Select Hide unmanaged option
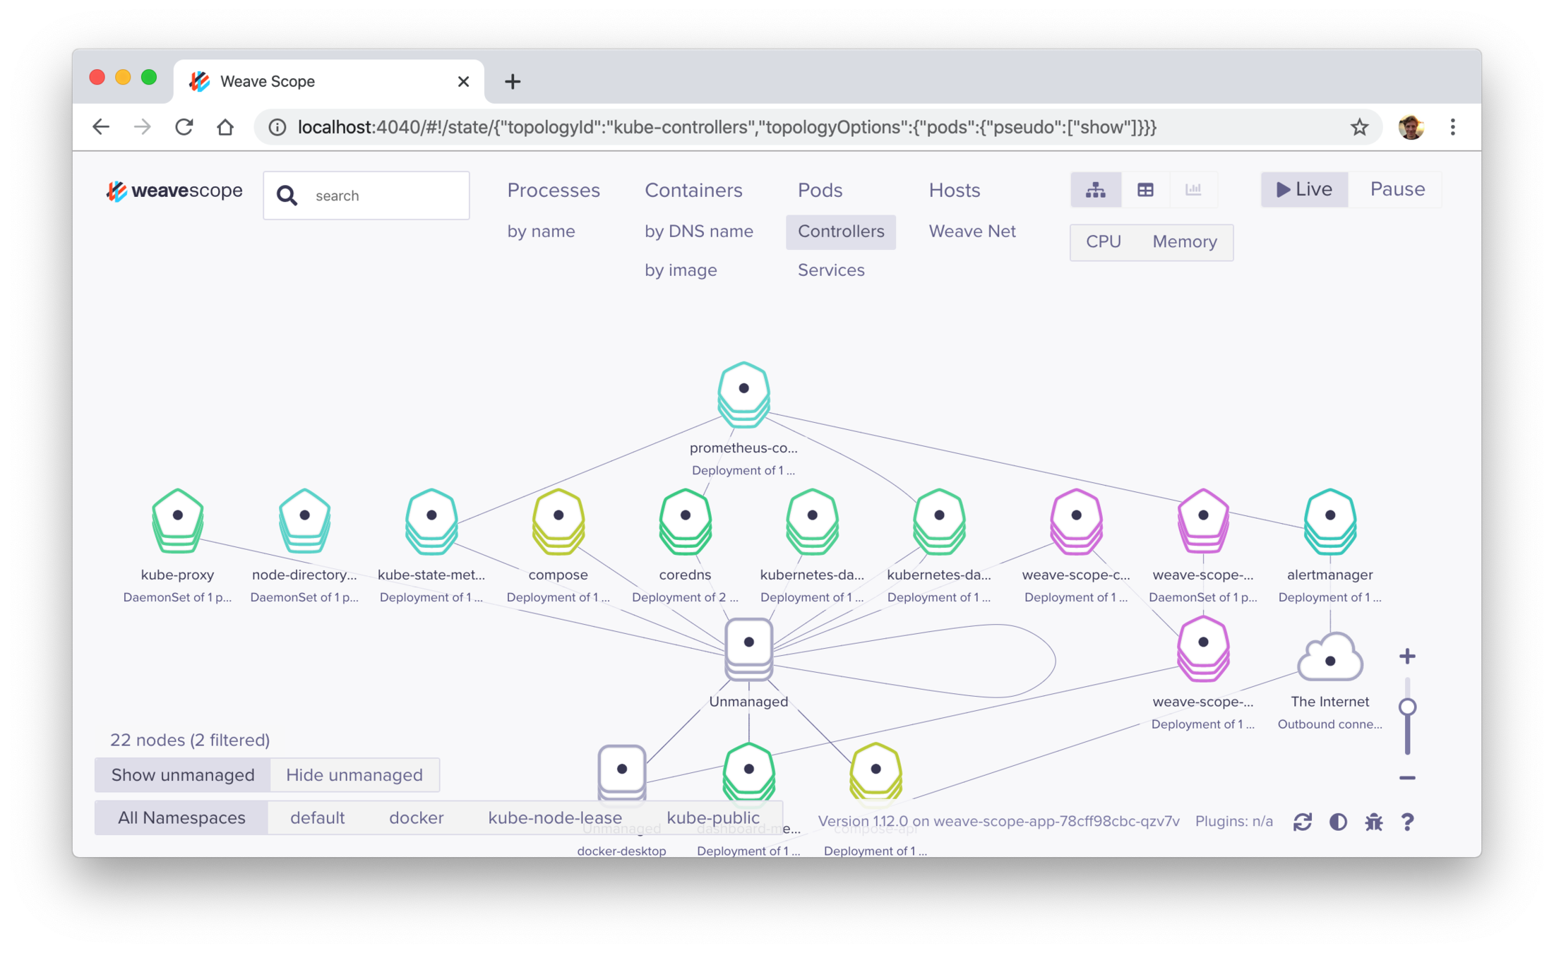1554x953 pixels. coord(354,775)
